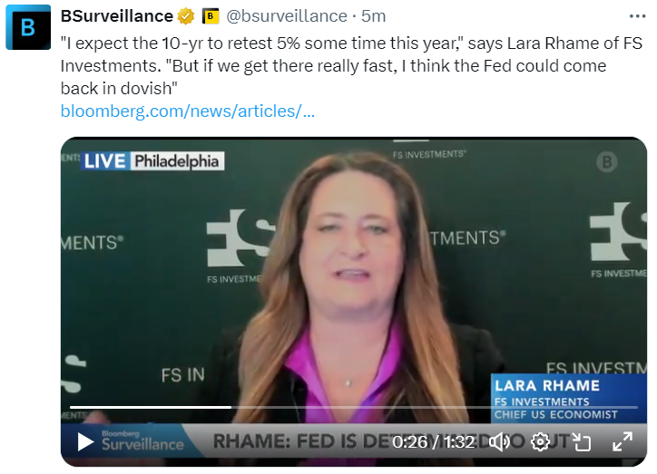Click the BSurveillance display name
Screen dimensions: 657x474
tap(117, 16)
